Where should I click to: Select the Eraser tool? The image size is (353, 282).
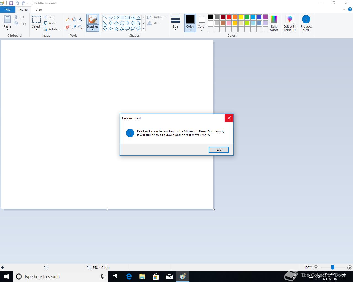tap(67, 27)
